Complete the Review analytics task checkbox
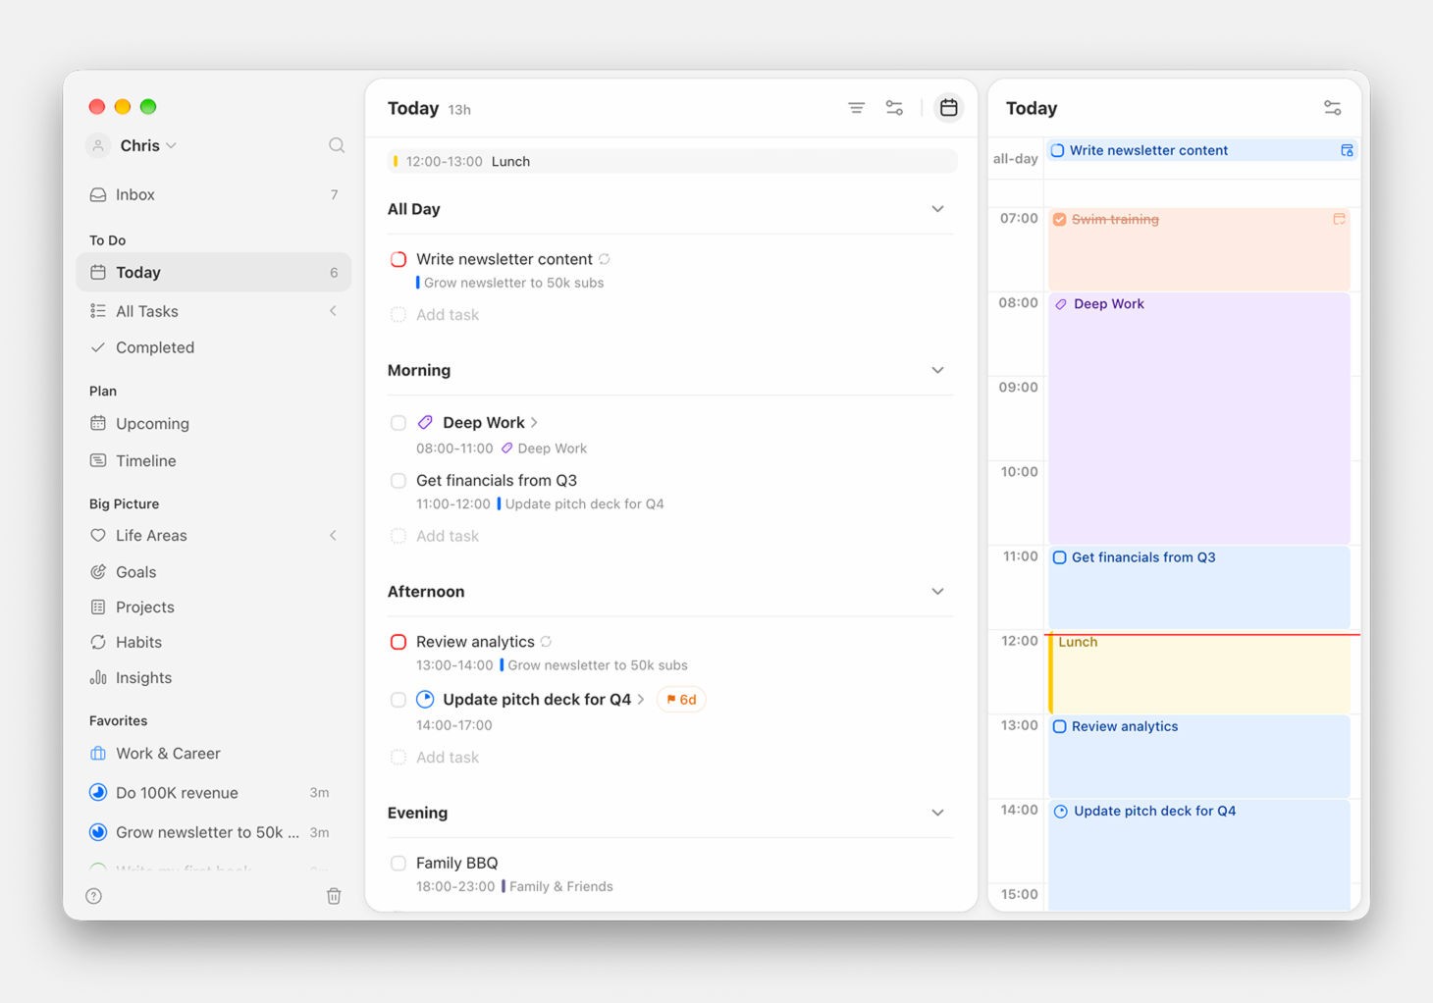1433x1003 pixels. click(x=398, y=642)
